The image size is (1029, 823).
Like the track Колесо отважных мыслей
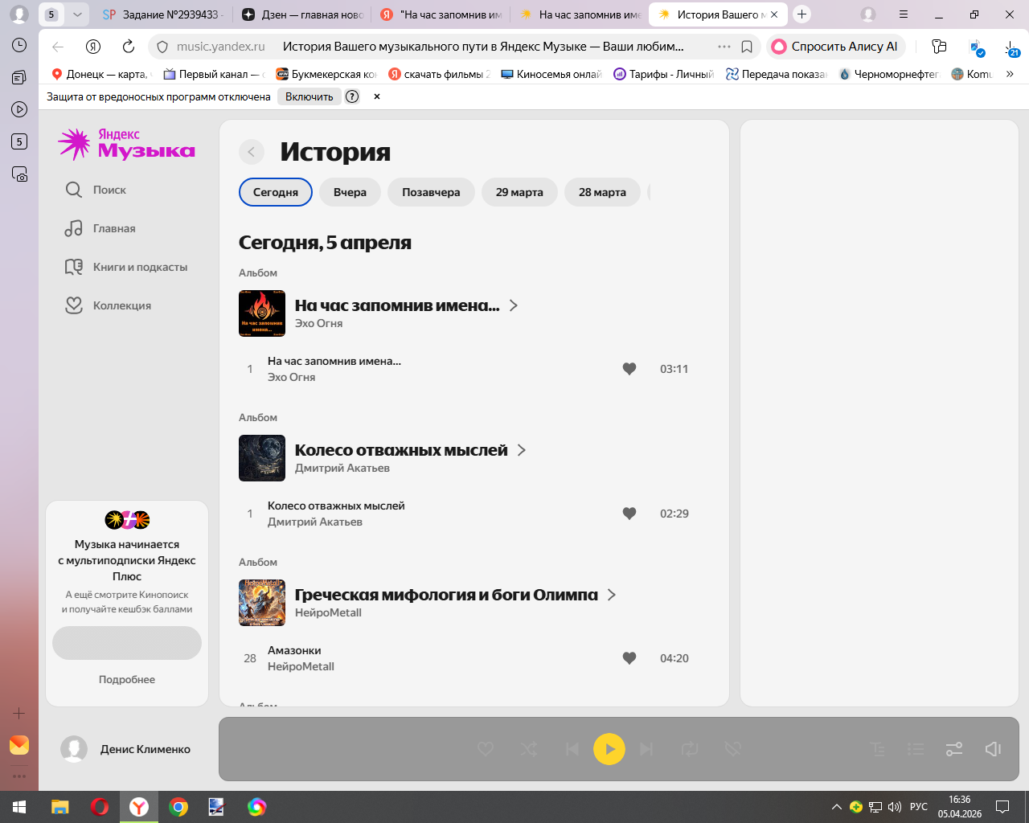click(x=629, y=514)
